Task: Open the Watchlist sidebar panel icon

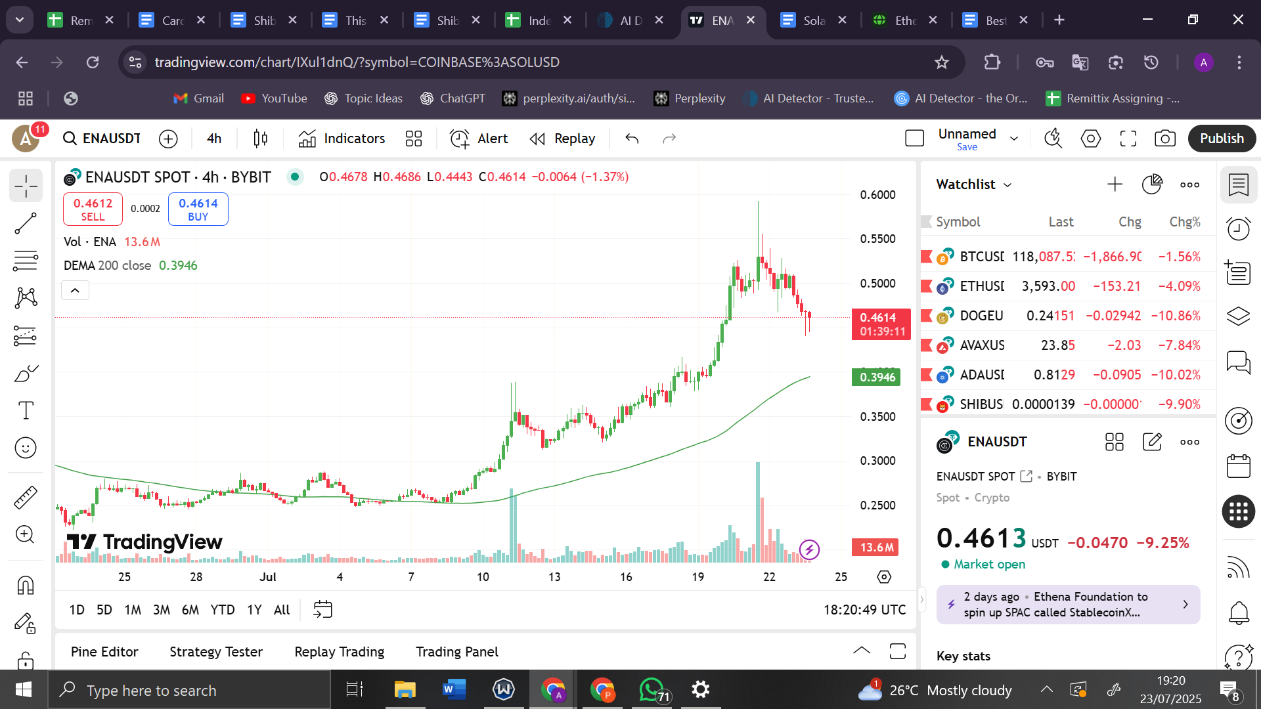Action: pos(1239,185)
